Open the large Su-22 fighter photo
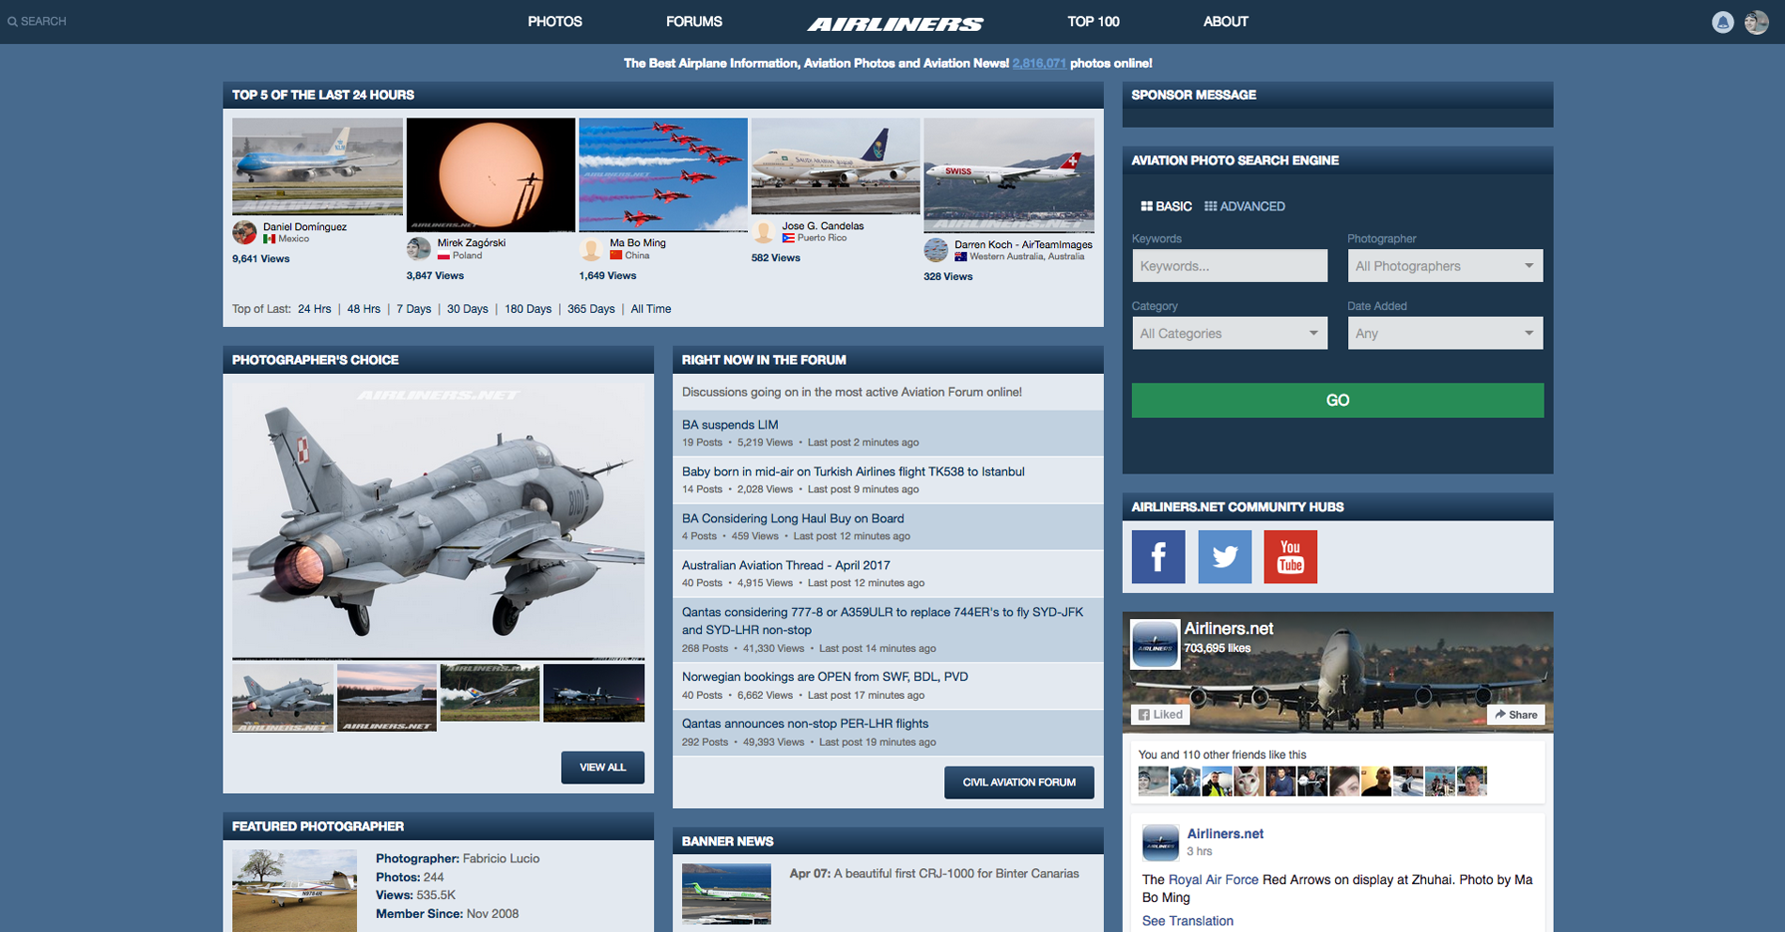The width and height of the screenshot is (1785, 932). pos(438,521)
